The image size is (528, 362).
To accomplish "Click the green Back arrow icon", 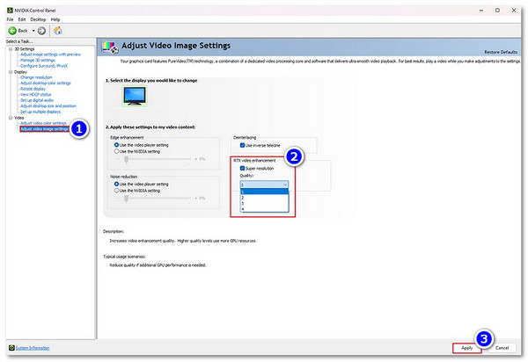I will click(12, 31).
